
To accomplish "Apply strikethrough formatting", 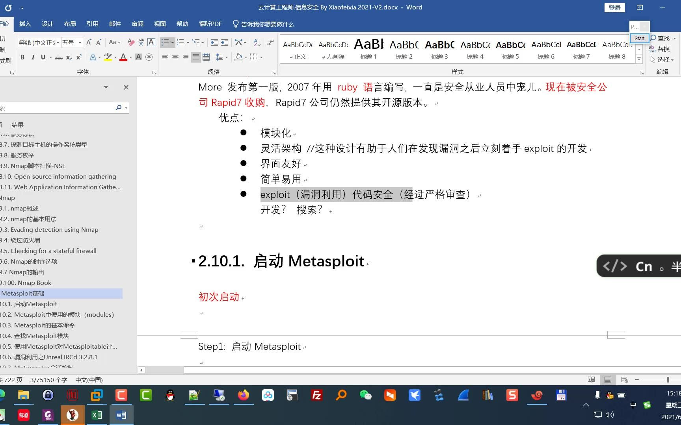I will click(x=58, y=57).
